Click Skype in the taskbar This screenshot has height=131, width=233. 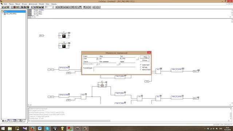pos(47,128)
